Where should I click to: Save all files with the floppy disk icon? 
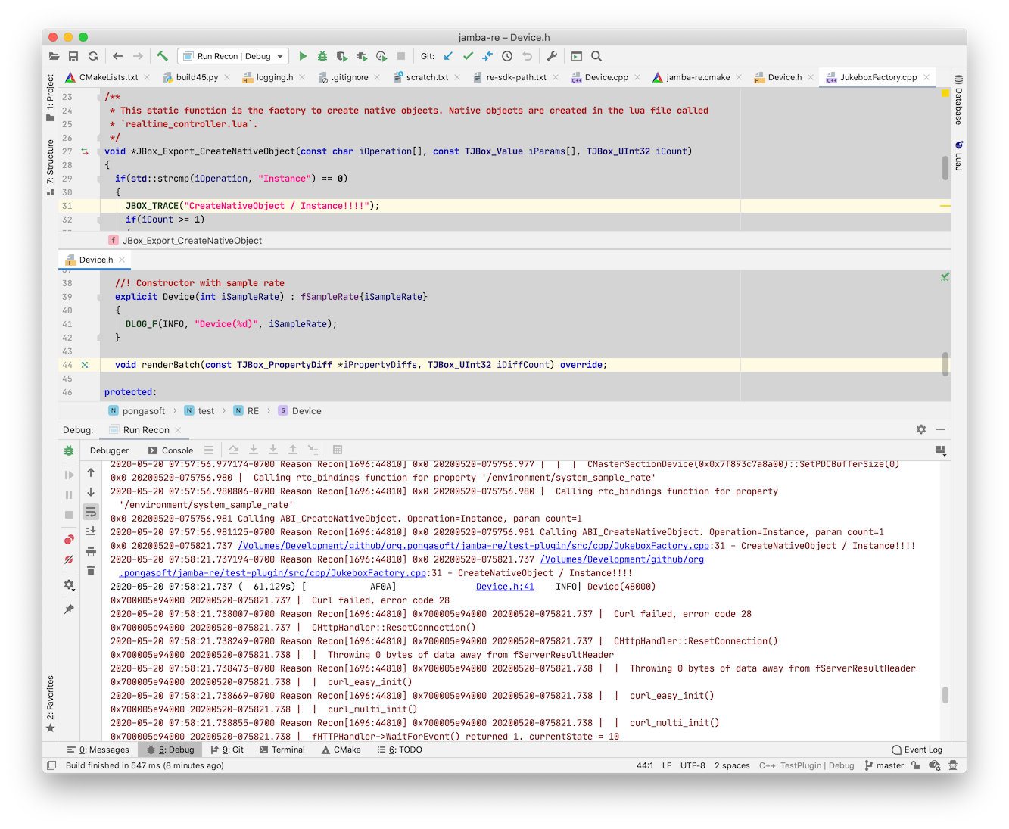pos(73,56)
